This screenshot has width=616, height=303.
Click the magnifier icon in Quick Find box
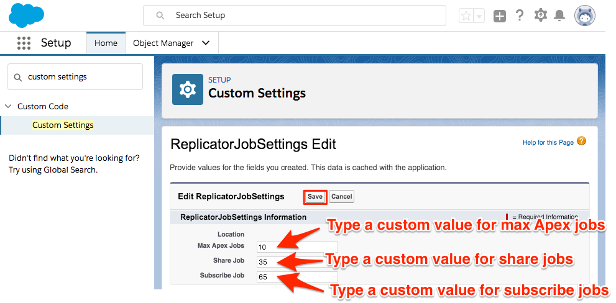tap(17, 78)
